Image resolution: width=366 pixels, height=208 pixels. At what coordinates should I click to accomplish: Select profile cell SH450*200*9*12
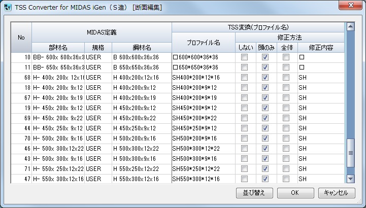click(x=204, y=108)
